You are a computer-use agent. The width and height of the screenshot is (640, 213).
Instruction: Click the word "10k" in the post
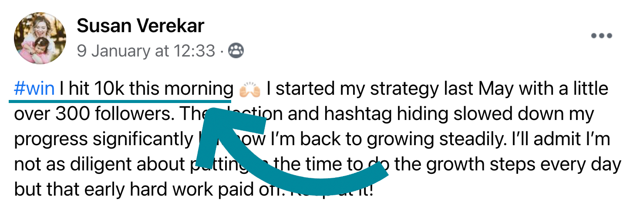[x=109, y=89]
